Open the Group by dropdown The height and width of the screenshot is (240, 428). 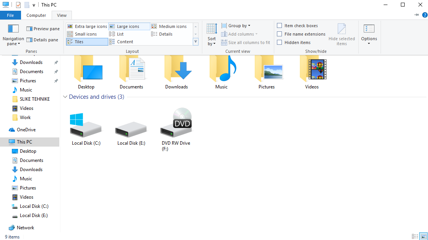coord(236,25)
